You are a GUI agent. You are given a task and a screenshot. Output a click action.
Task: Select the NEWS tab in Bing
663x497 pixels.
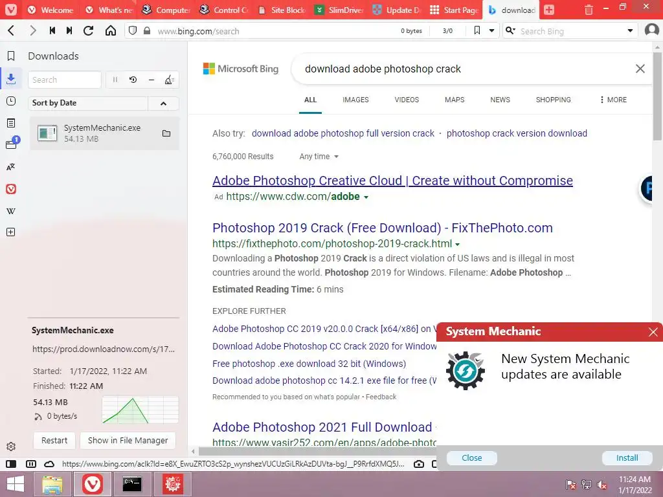tap(500, 100)
